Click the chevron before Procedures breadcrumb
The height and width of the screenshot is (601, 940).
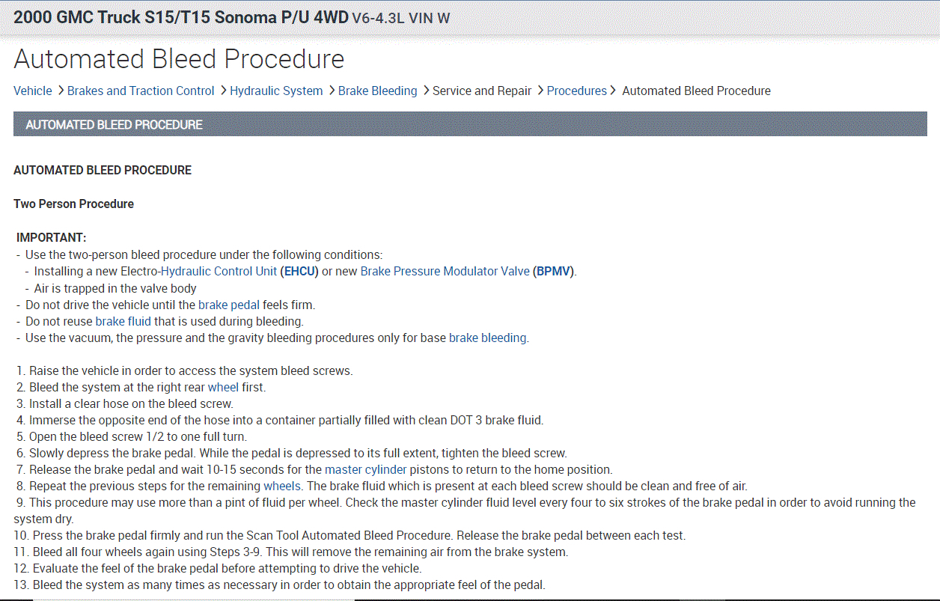coord(540,91)
